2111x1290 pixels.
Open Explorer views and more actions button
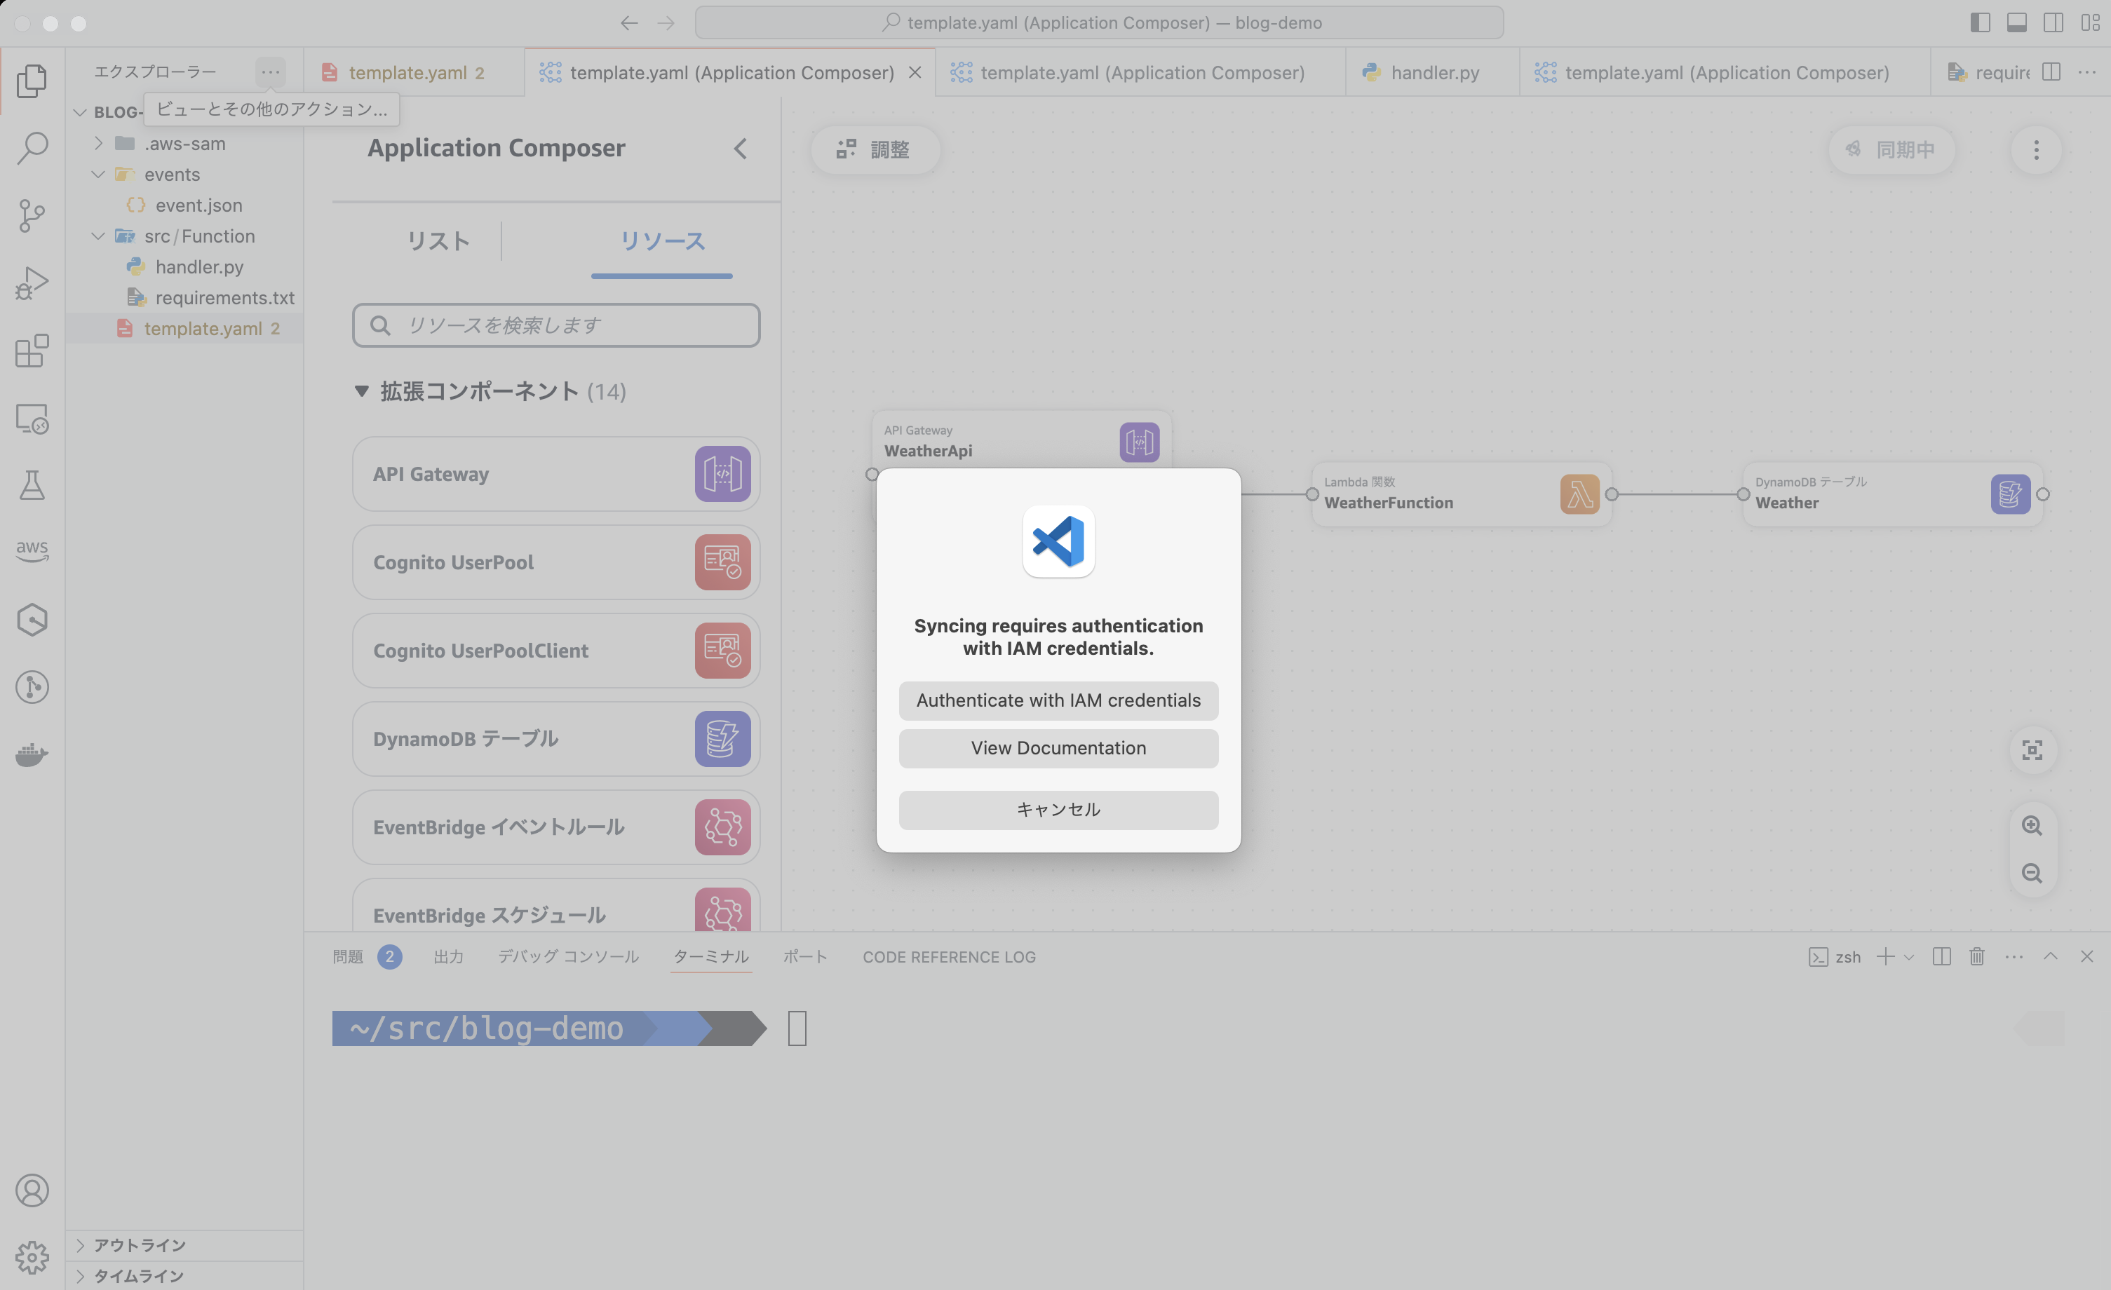[271, 72]
